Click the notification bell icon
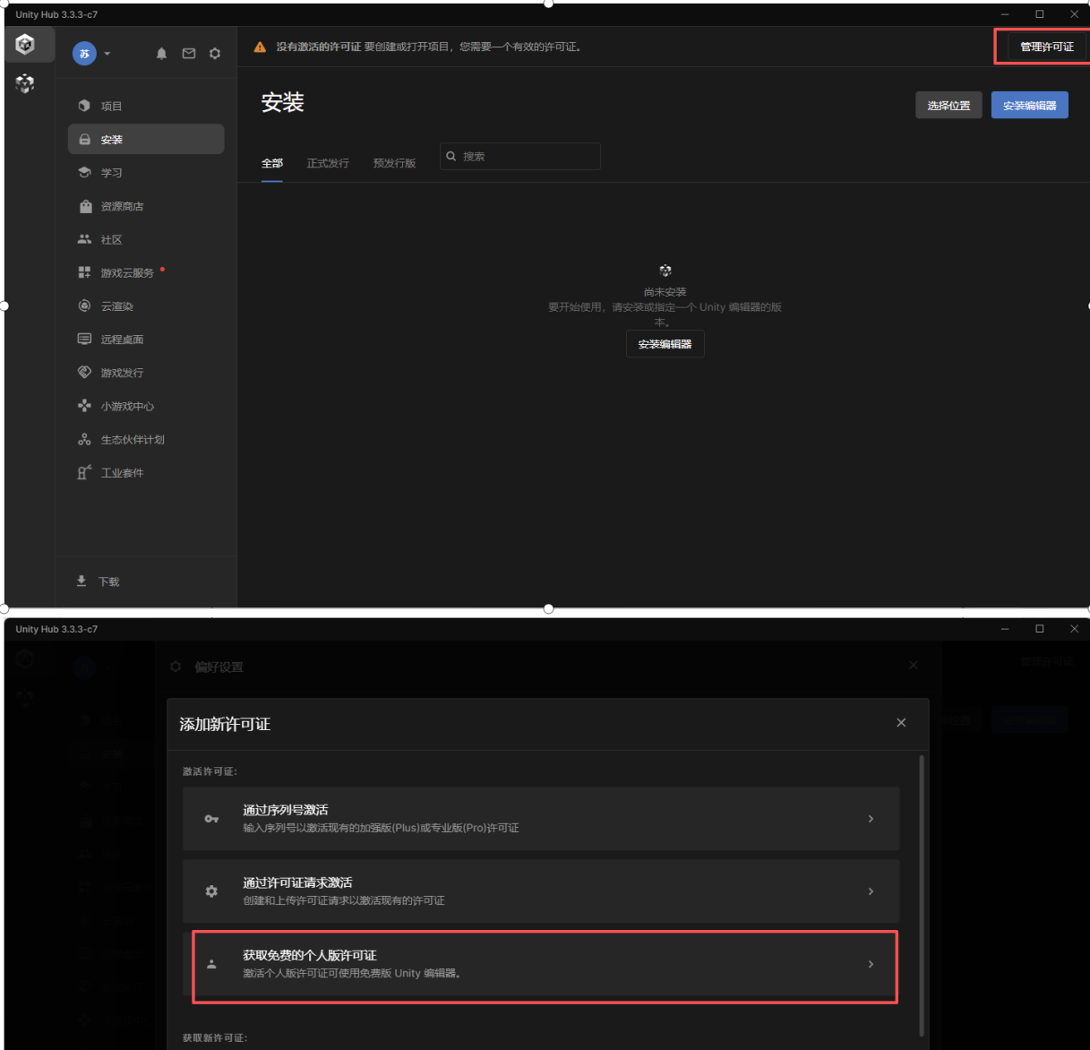Screen dimensions: 1090x1050 161,54
